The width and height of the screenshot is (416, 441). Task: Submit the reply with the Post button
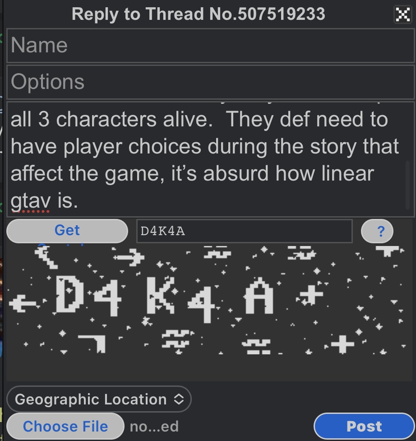click(364, 426)
